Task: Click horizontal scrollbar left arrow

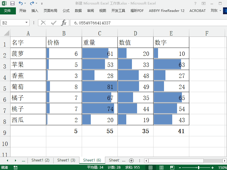Action: click(146, 161)
